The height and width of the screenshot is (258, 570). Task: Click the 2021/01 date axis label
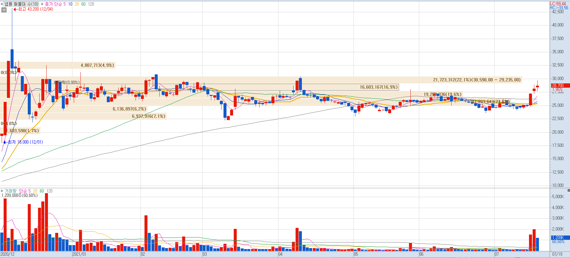pyautogui.click(x=79, y=254)
